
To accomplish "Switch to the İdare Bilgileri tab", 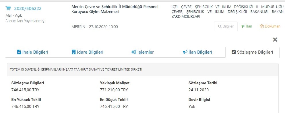I will pyautogui.click(x=88, y=52).
